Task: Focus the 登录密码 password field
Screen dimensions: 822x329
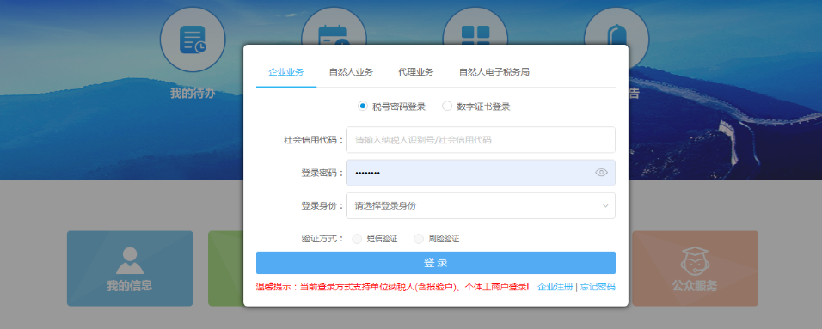Action: pyautogui.click(x=480, y=173)
